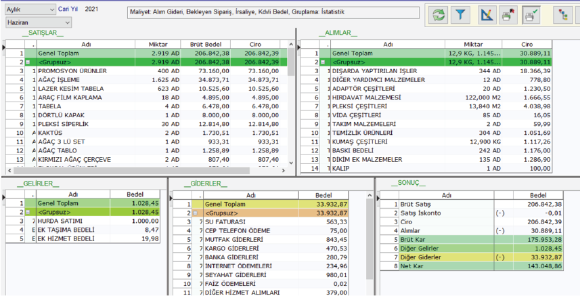The image size is (580, 296).
Task: Click the Satışlar table vertical scrollbar
Action: [x=292, y=102]
